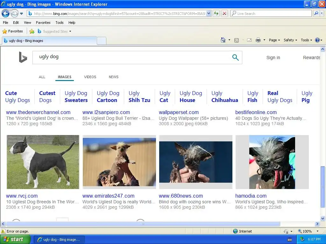Screen dimensions: 326x244
Task: Open Live Search provider options dropdown
Action: click(322, 13)
